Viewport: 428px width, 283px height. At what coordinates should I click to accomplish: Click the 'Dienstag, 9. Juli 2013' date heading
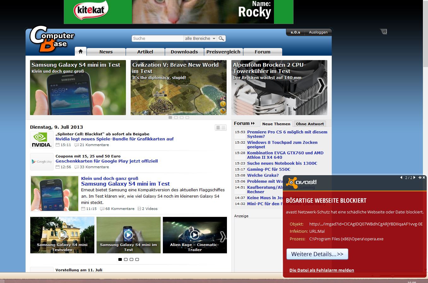click(56, 127)
